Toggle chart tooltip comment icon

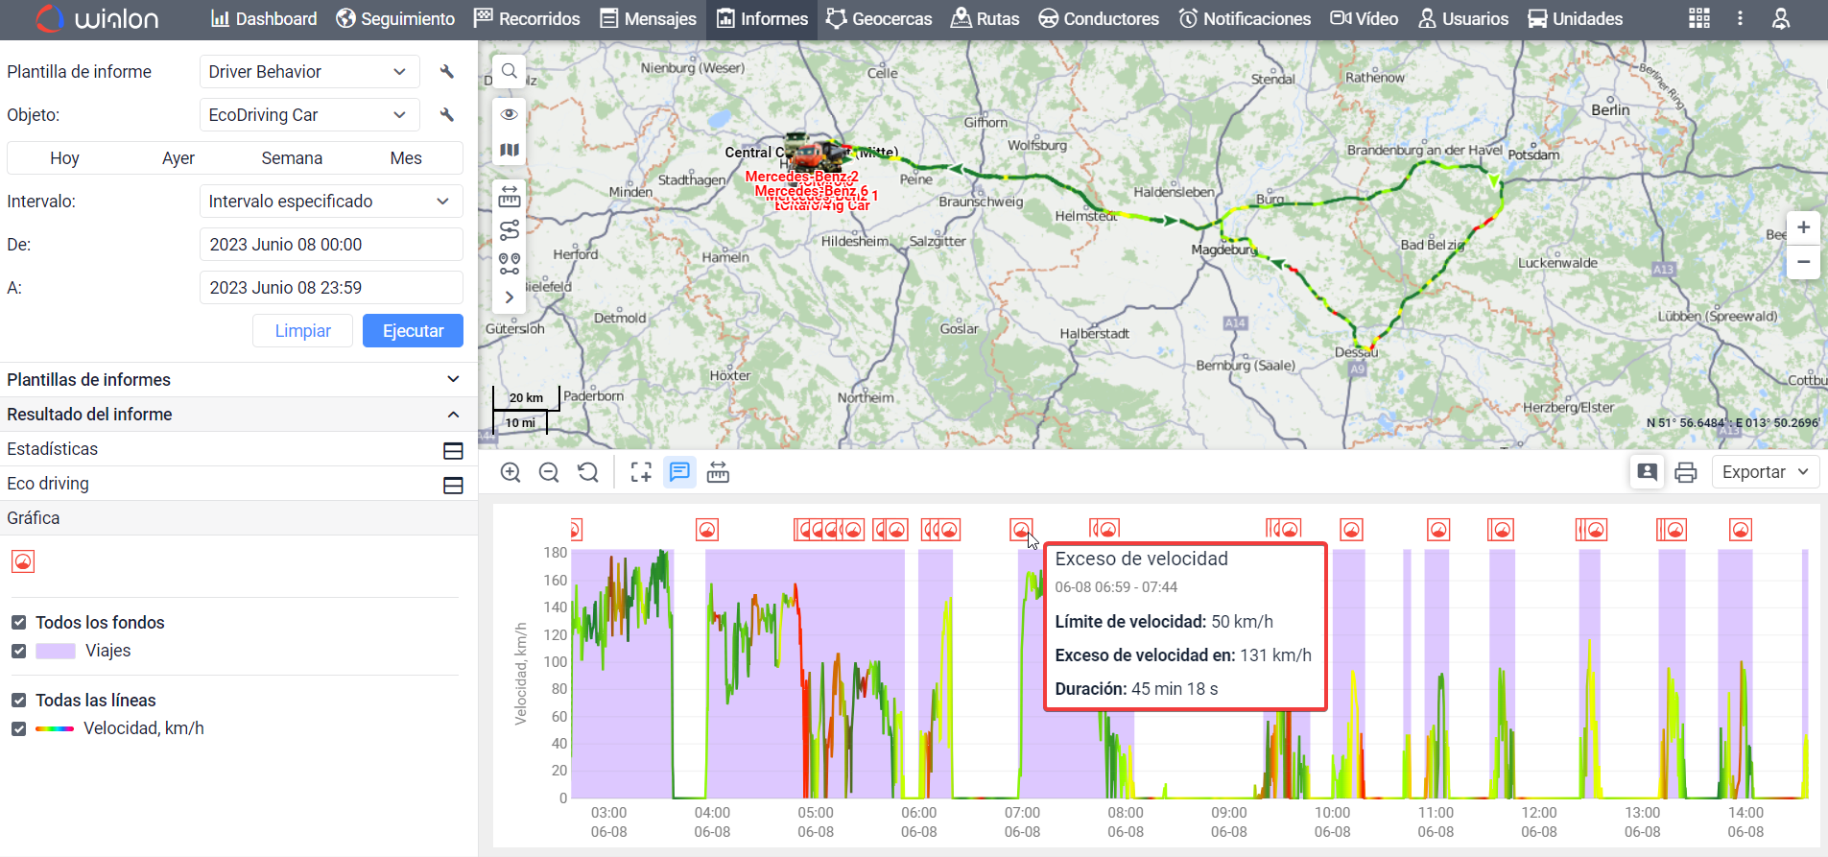tap(679, 472)
